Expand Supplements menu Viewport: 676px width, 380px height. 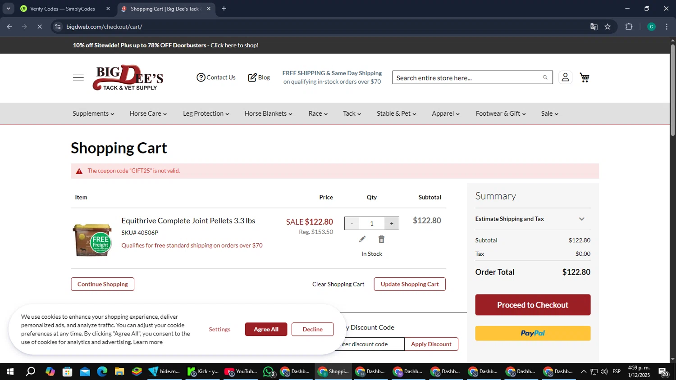click(93, 113)
